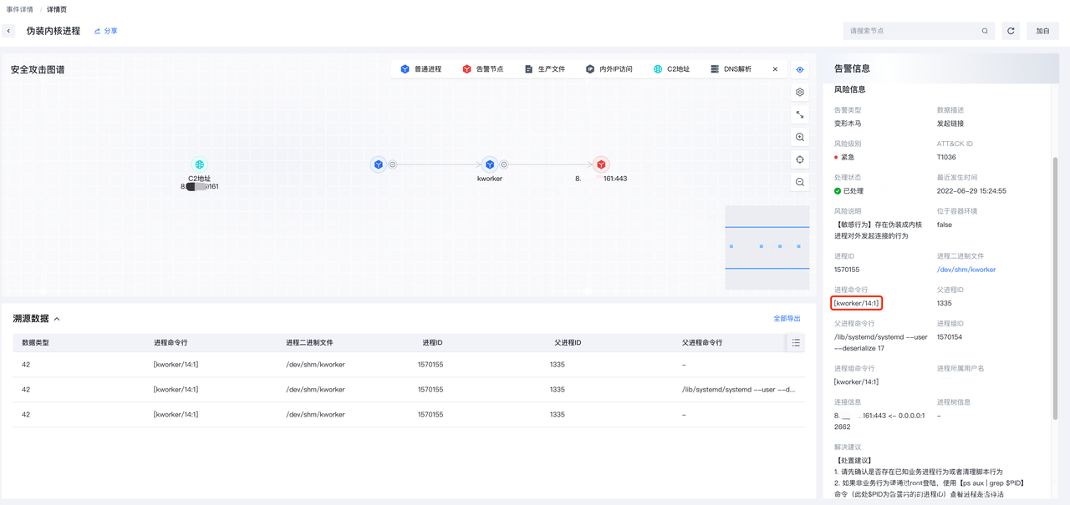Click the C2地址 globe node in graph
The width and height of the screenshot is (1070, 505).
[x=199, y=165]
